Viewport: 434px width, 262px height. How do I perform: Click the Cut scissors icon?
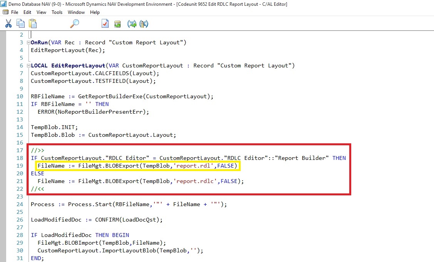pos(8,24)
